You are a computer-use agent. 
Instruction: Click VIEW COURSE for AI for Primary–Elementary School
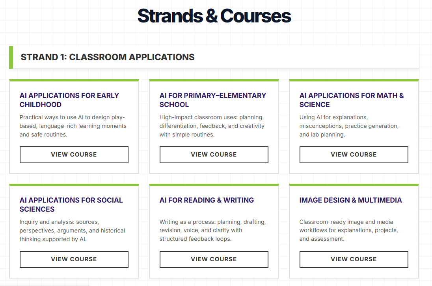(x=214, y=155)
